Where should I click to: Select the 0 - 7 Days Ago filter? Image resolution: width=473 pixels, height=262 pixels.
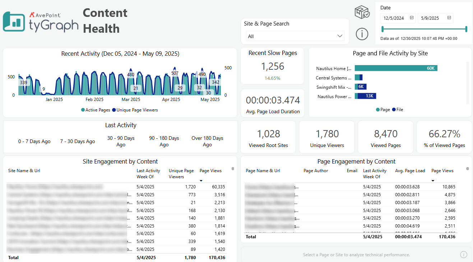click(34, 141)
